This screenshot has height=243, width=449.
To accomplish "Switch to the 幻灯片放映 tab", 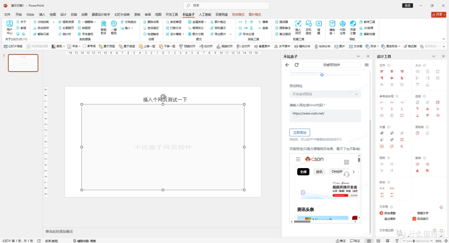I will click(122, 14).
